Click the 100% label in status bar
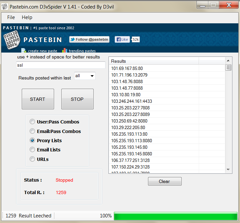240x223 pixels. click(x=106, y=216)
